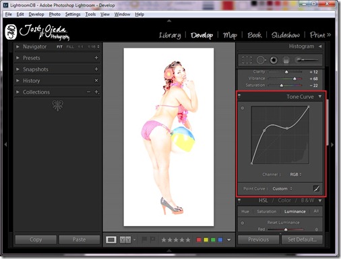Open the Point Curve Custom dropdown
The width and height of the screenshot is (341, 259).
(282, 188)
